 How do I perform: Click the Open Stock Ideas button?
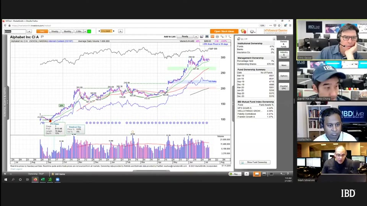click(224, 31)
